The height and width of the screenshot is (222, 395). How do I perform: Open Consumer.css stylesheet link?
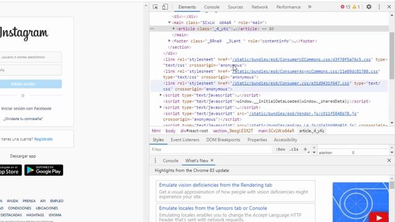(x=291, y=83)
